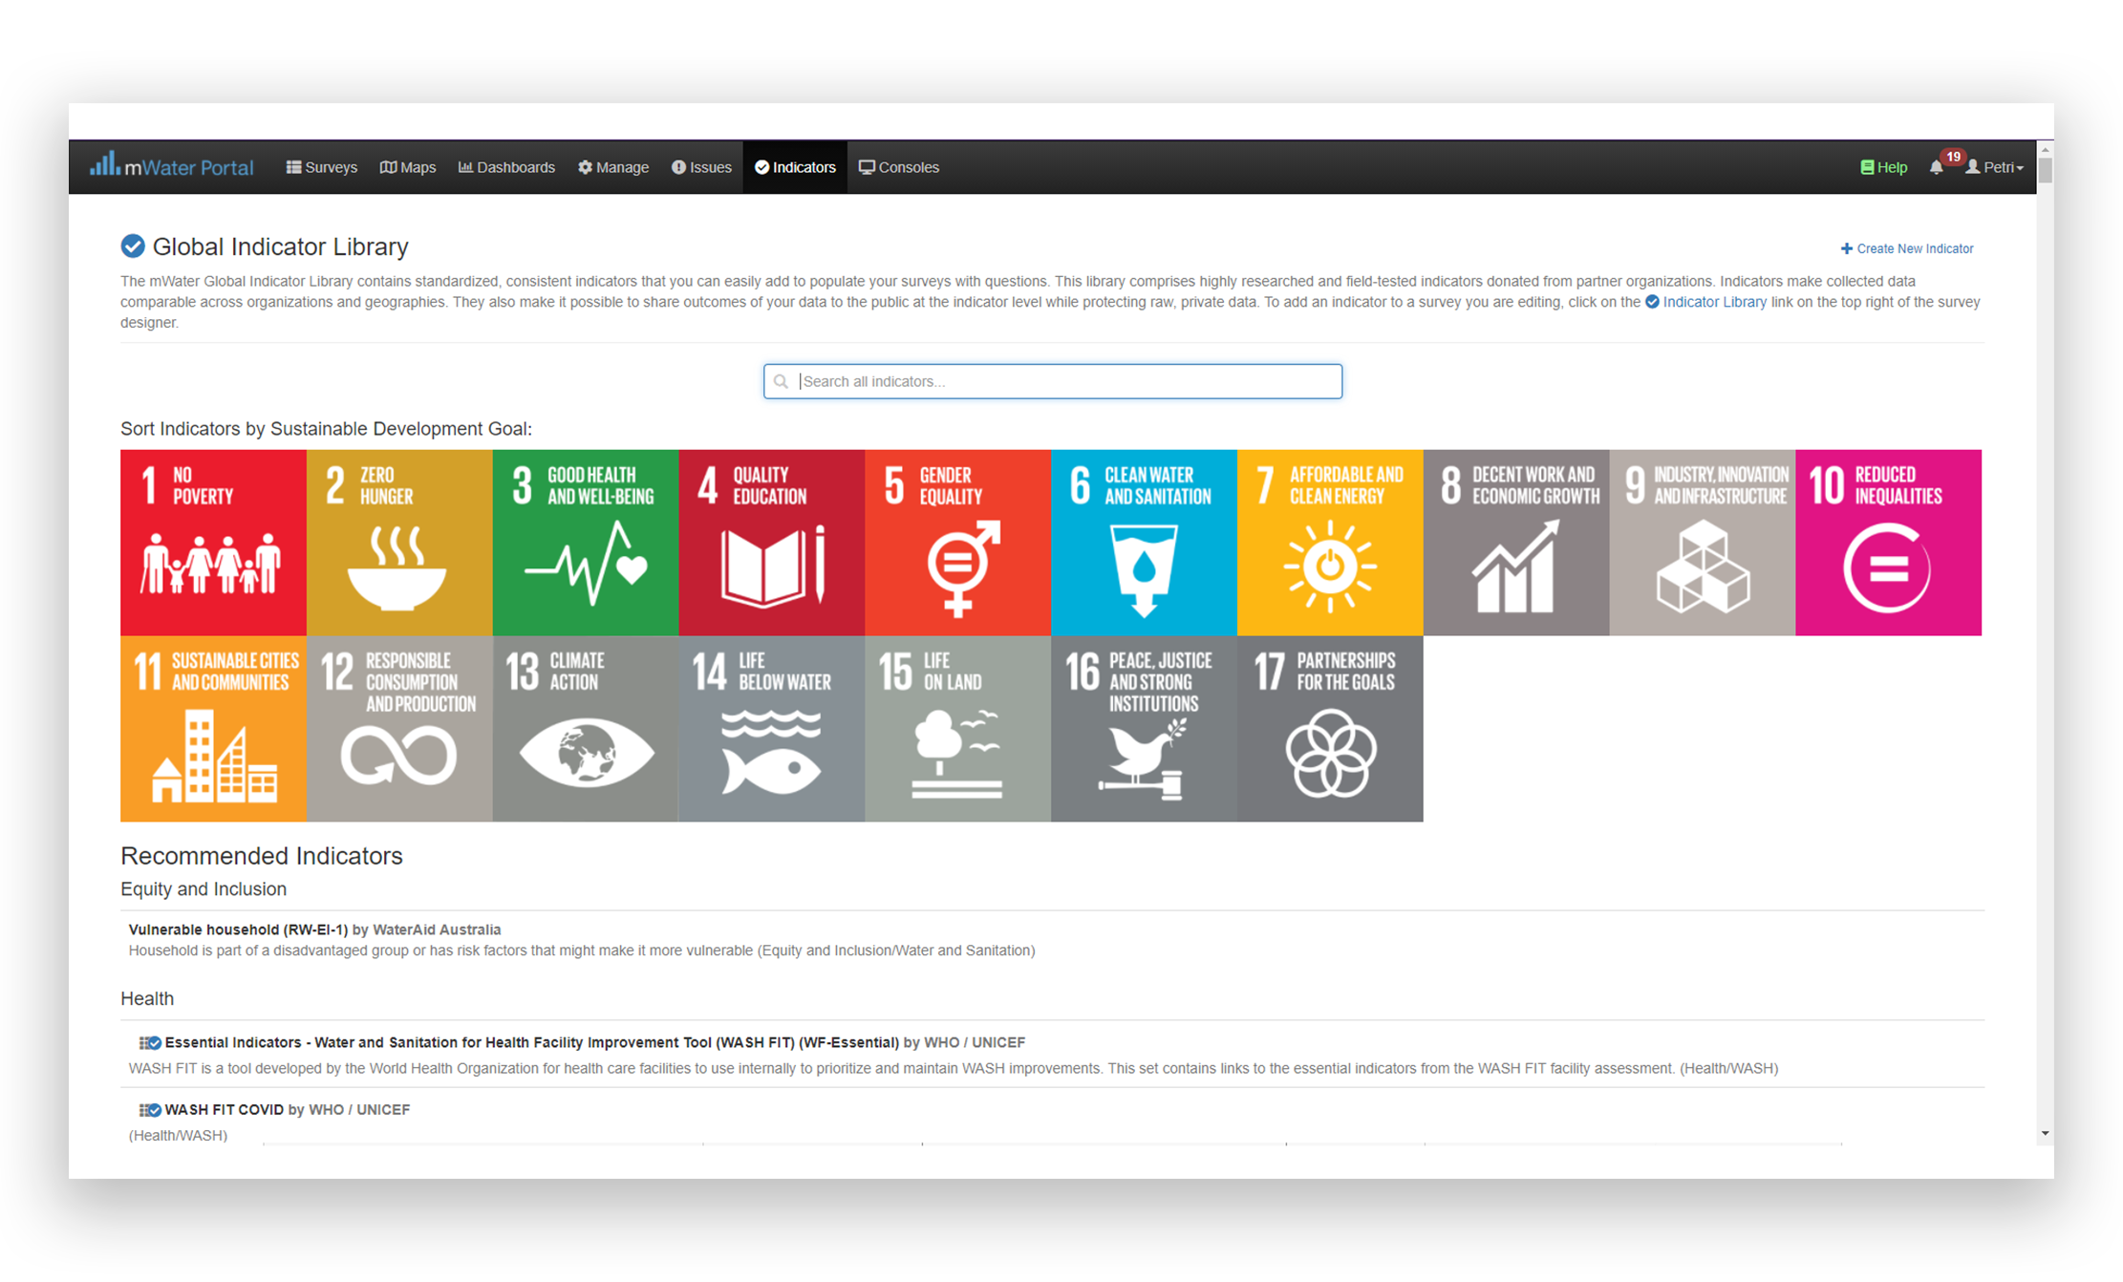Open the Help link
Viewport: 2123px width, 1282px height.
click(x=1884, y=167)
